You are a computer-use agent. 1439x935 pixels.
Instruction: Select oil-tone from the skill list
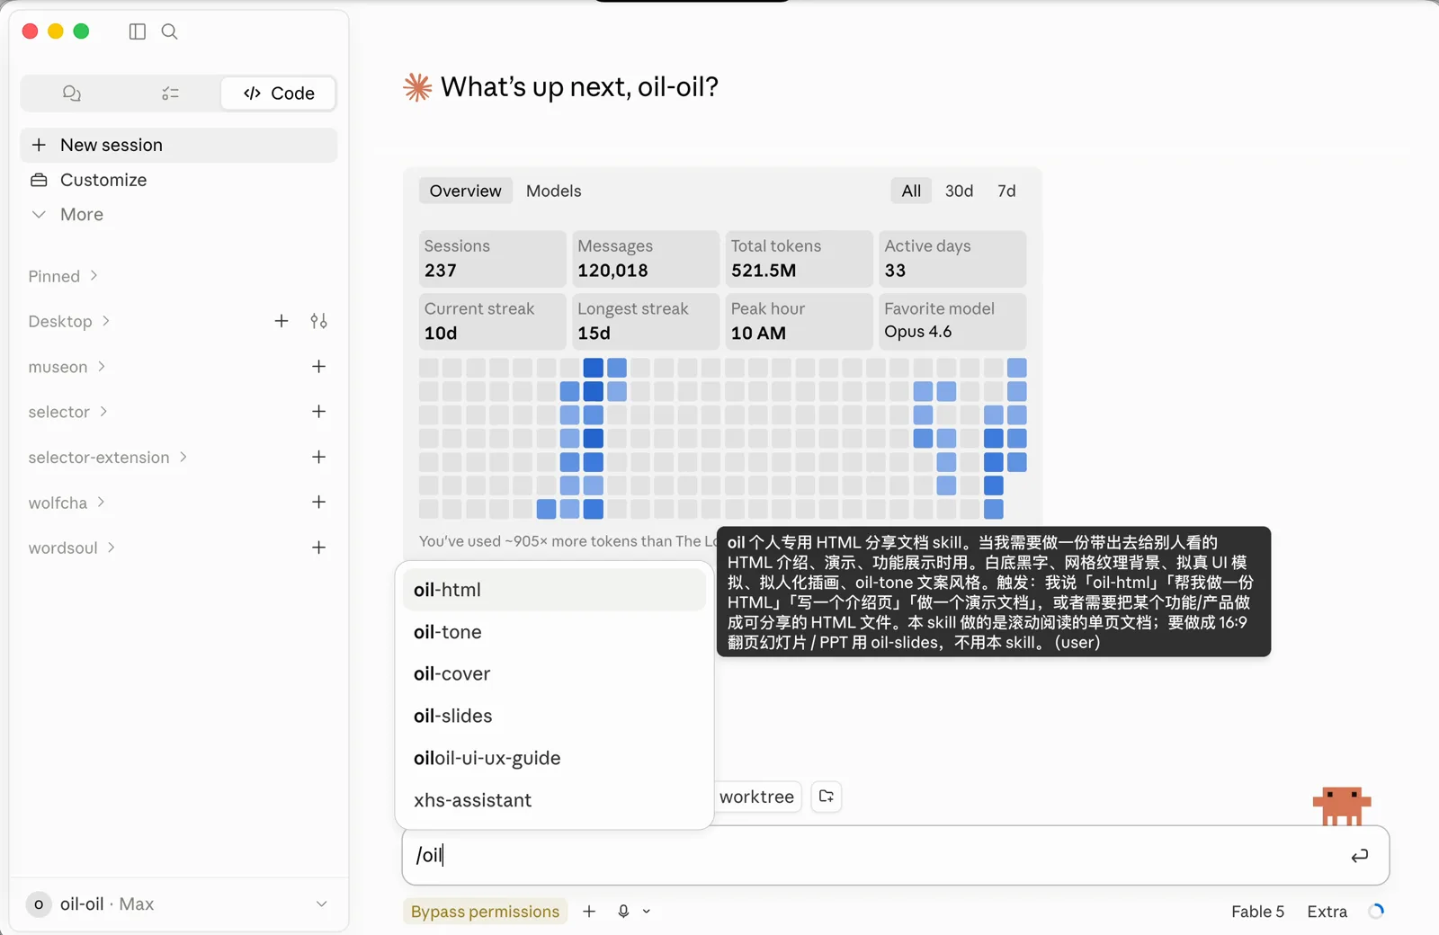[554, 632]
